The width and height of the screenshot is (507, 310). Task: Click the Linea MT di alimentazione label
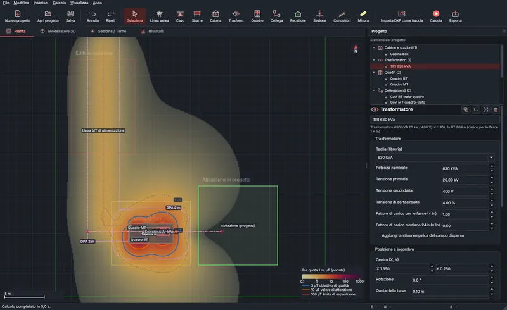103,130
